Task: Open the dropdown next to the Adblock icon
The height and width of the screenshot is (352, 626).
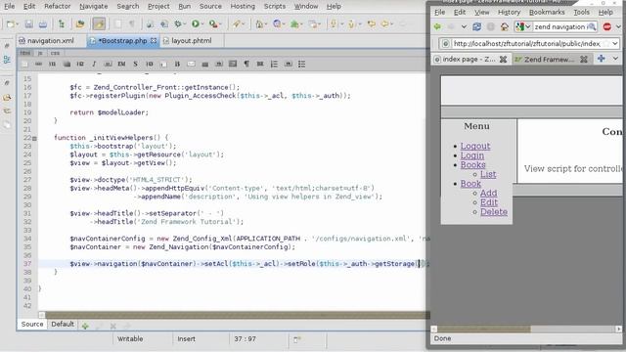Action: click(x=618, y=26)
